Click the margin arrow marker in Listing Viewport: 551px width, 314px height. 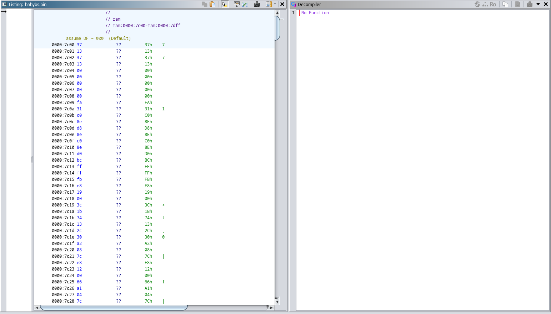point(4,11)
